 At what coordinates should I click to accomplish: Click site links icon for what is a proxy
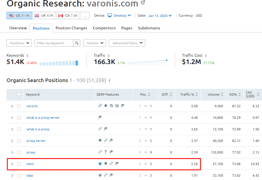100,129
